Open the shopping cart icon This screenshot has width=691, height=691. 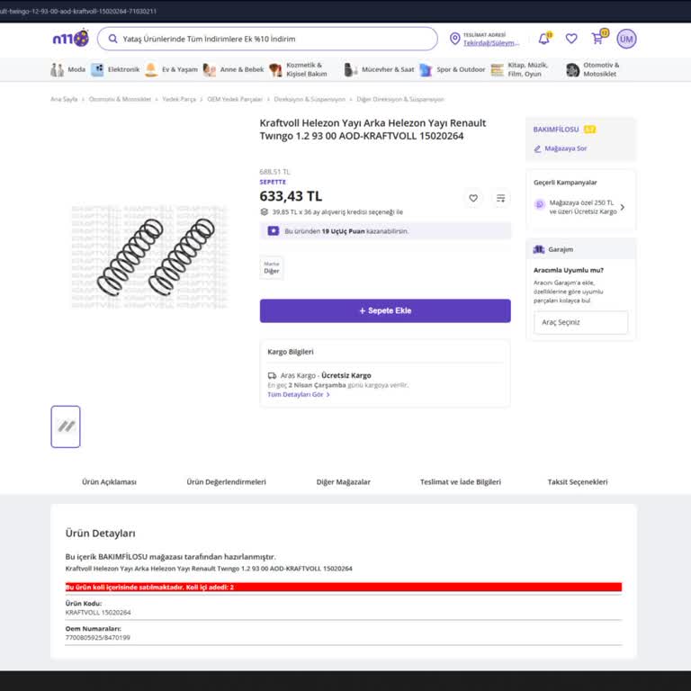tap(597, 39)
